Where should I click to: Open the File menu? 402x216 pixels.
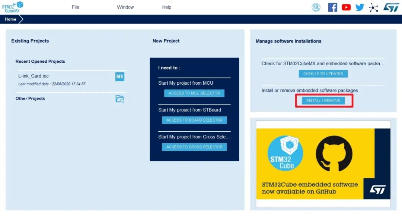(x=75, y=7)
